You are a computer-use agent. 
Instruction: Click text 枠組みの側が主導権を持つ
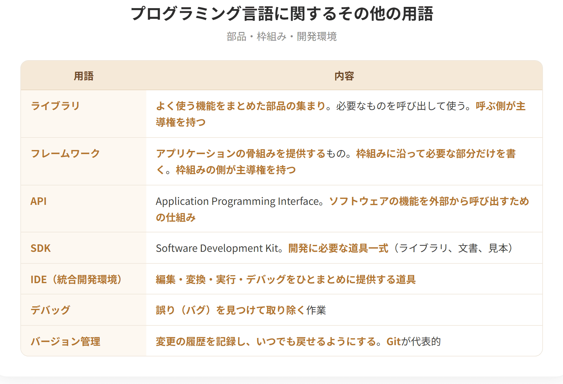(236, 170)
